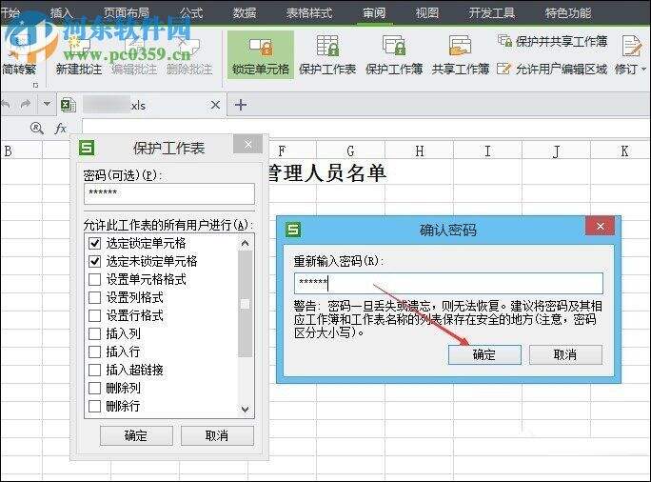The image size is (651, 482).
Task: Click the re-enter password (重新输入密码) field
Action: (448, 283)
